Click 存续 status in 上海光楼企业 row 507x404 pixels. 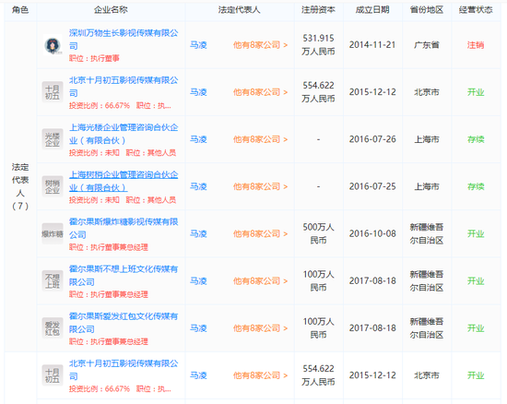tap(476, 139)
